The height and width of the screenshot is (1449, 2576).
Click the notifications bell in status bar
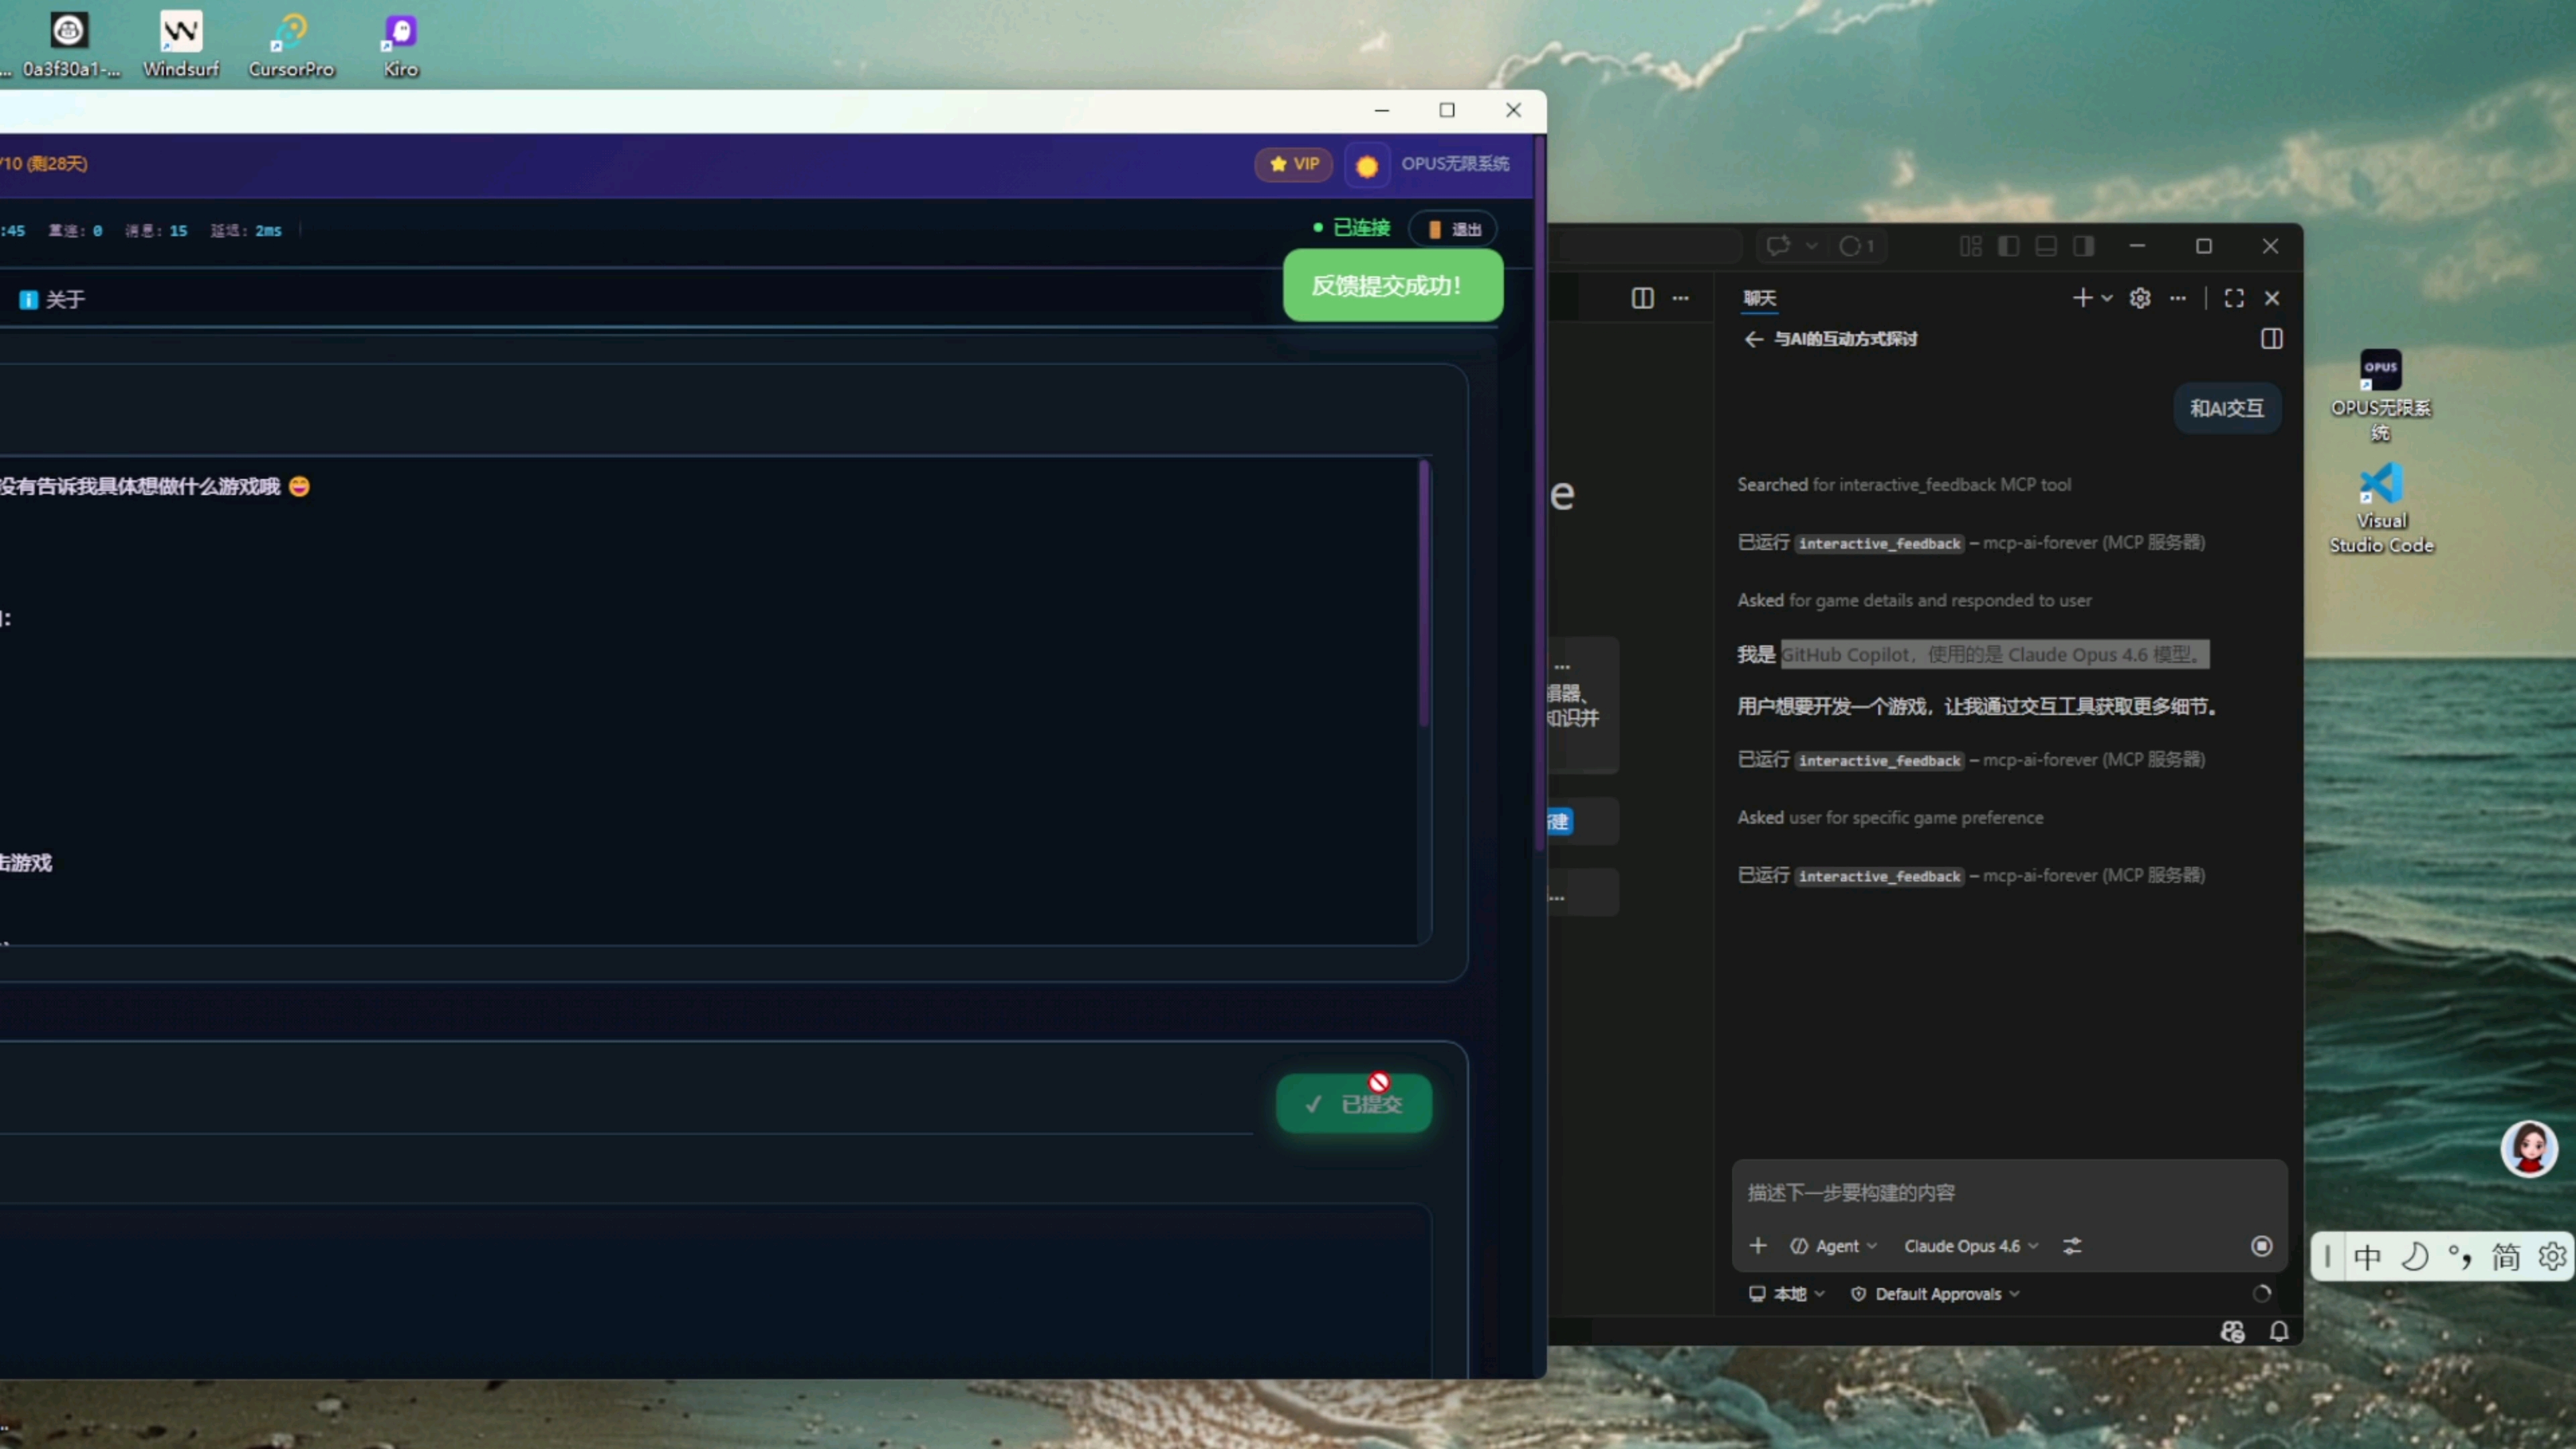[2279, 1331]
